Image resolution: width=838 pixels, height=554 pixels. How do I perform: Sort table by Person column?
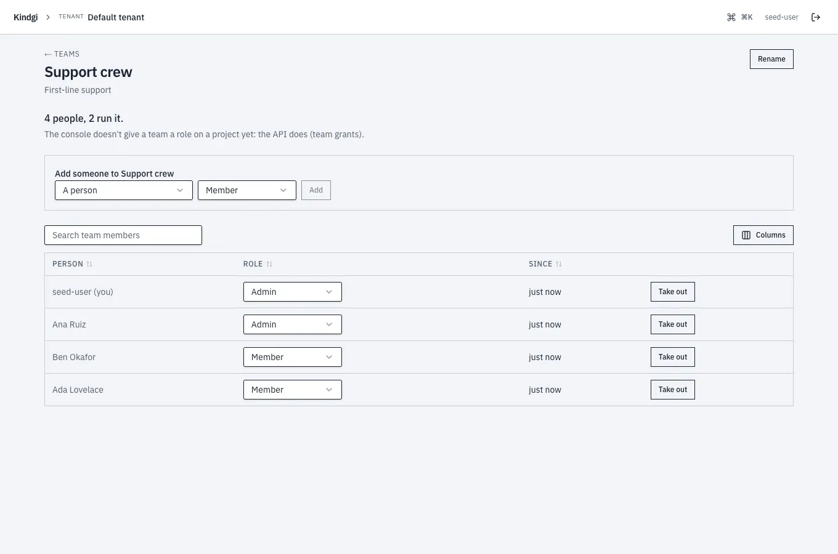(72, 264)
